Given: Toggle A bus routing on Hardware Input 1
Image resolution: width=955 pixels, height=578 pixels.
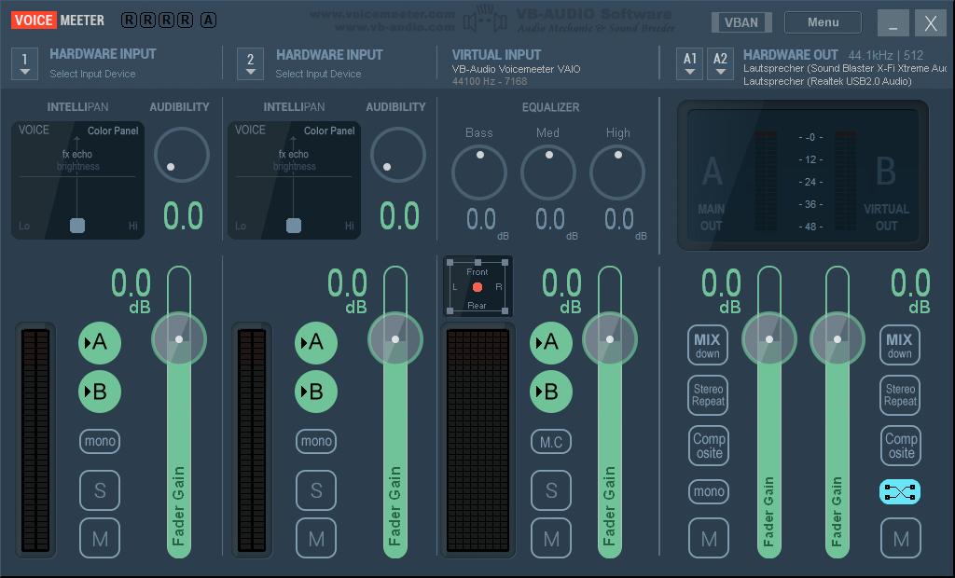Looking at the screenshot, I should pyautogui.click(x=99, y=343).
